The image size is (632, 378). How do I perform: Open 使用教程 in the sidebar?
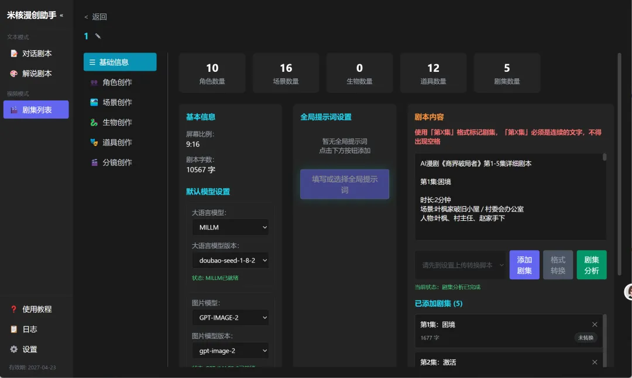click(36, 309)
